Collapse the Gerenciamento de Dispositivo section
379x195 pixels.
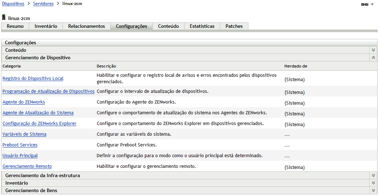tap(373, 57)
